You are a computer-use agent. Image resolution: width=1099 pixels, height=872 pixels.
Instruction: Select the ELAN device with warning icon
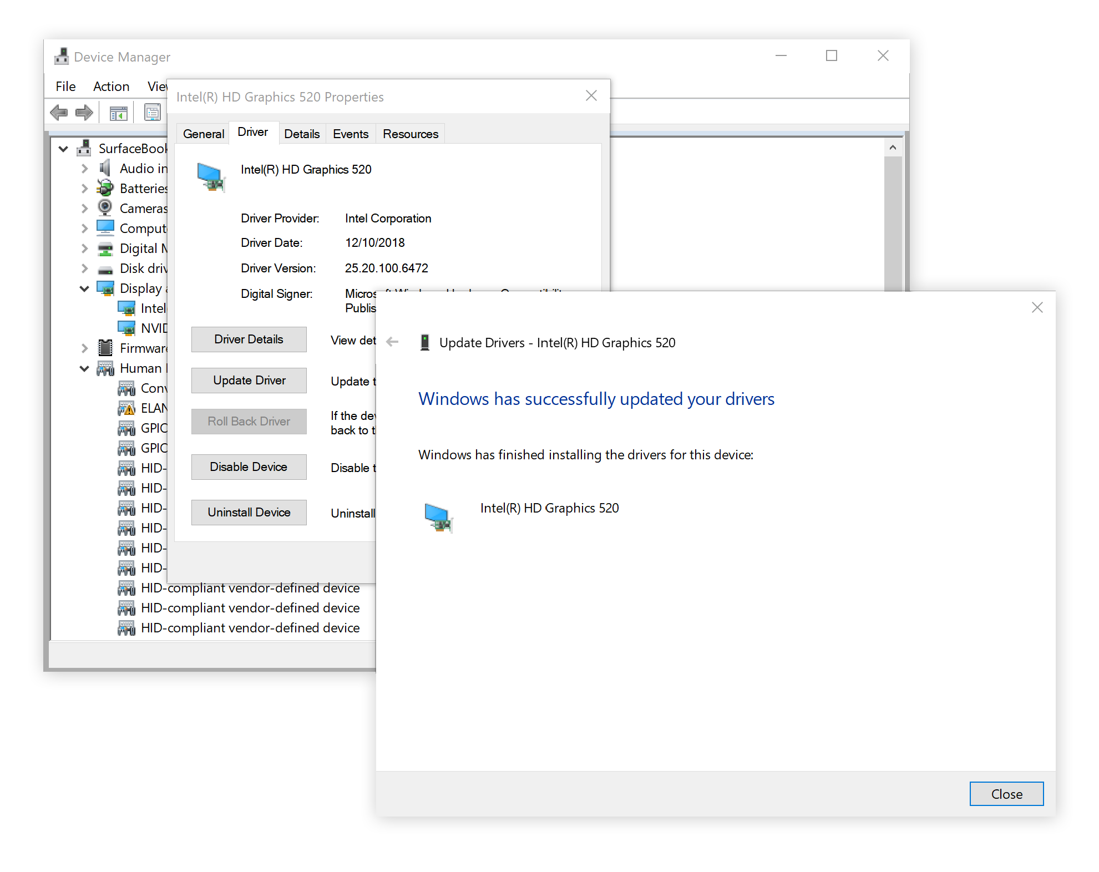click(x=126, y=408)
